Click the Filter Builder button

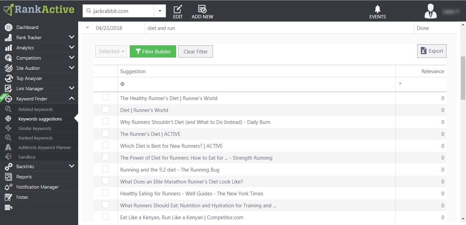[x=153, y=51]
